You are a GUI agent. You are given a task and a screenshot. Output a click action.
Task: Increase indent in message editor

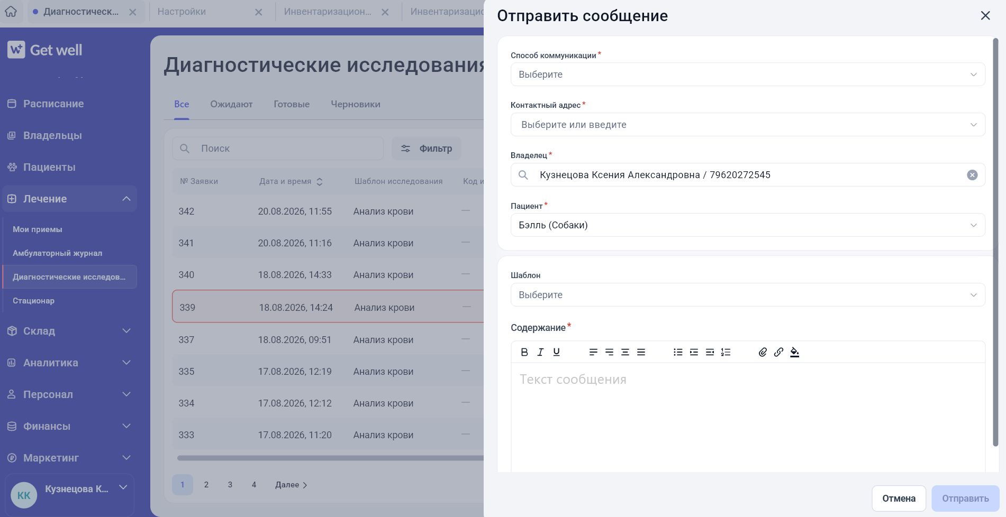[x=694, y=352]
